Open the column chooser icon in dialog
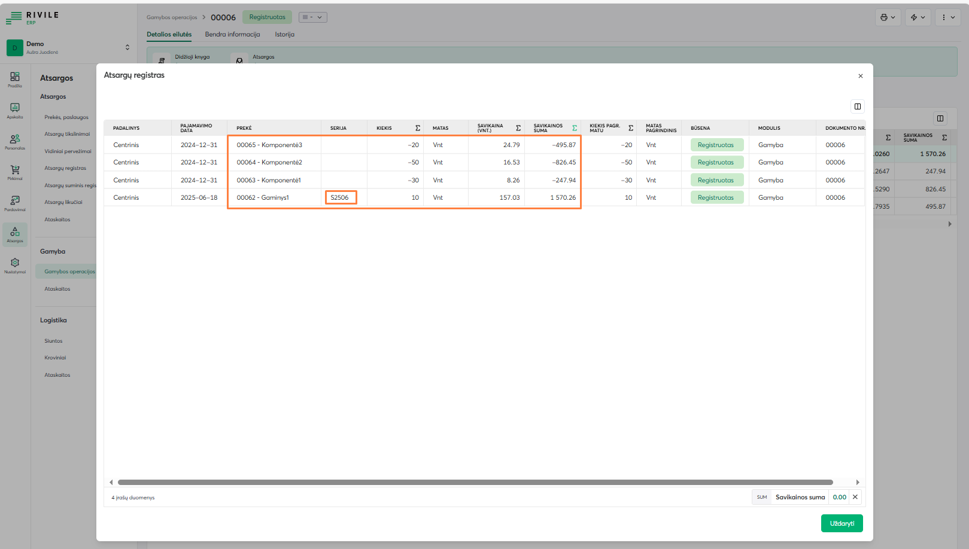 (857, 106)
